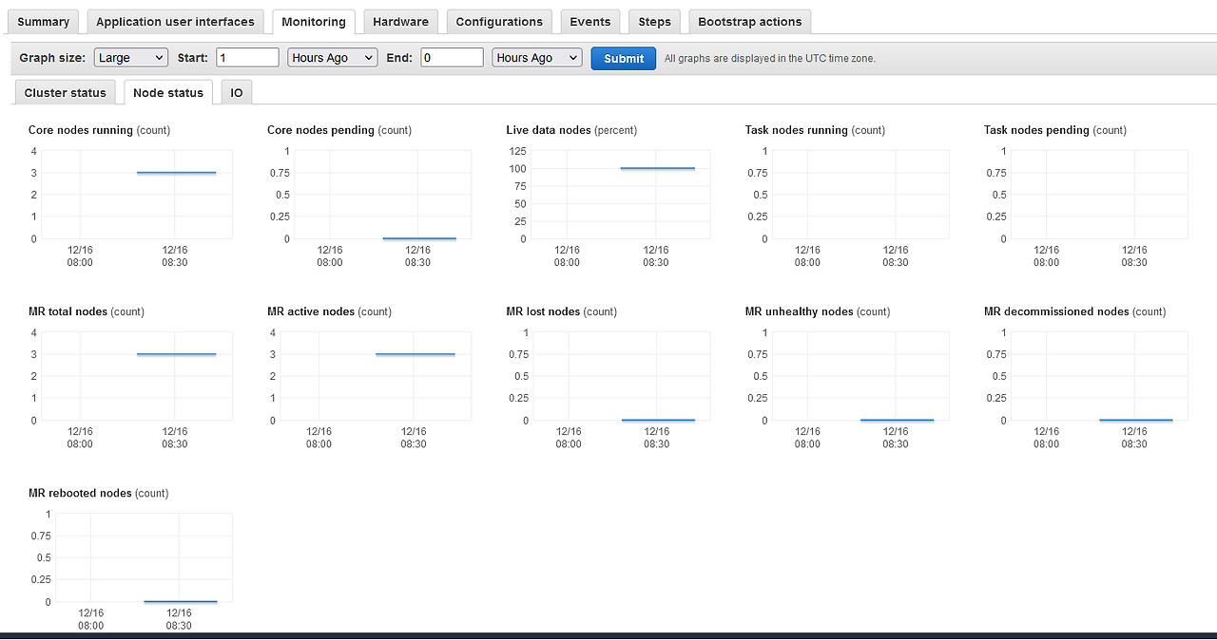
Task: Open the Start time unit dropdown
Action: [x=333, y=58]
